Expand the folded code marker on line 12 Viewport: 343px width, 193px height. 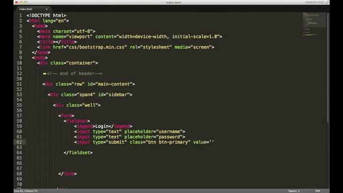tap(44, 74)
